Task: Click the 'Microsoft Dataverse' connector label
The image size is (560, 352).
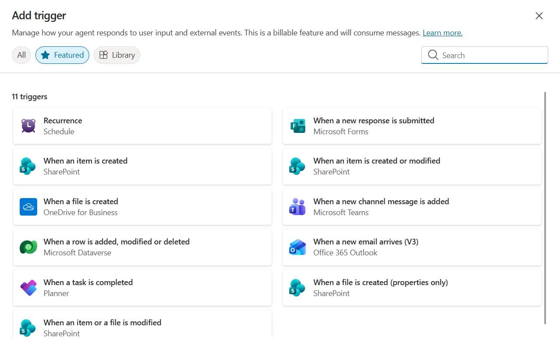Action: (77, 253)
